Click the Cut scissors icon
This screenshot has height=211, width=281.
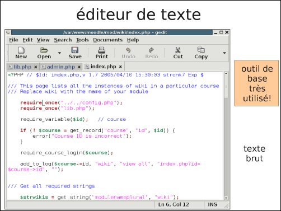click(x=178, y=50)
